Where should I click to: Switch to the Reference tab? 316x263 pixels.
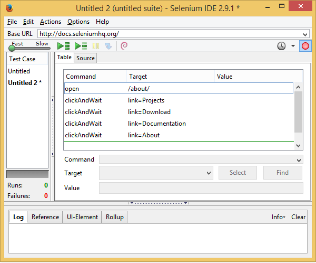45,217
